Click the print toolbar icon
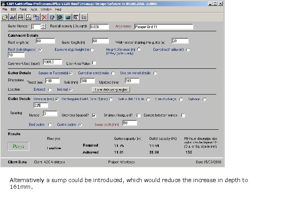Viewport: 281px width, 211px height. 21,17
